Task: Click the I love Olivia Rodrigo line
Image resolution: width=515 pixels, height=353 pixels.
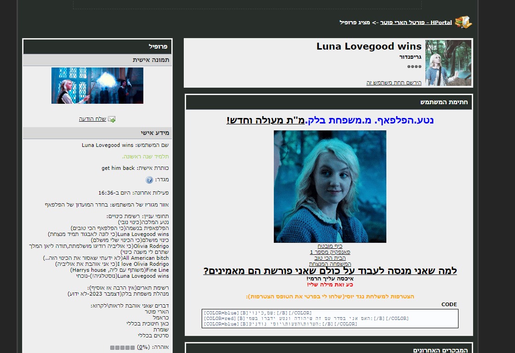Action: (x=112, y=264)
